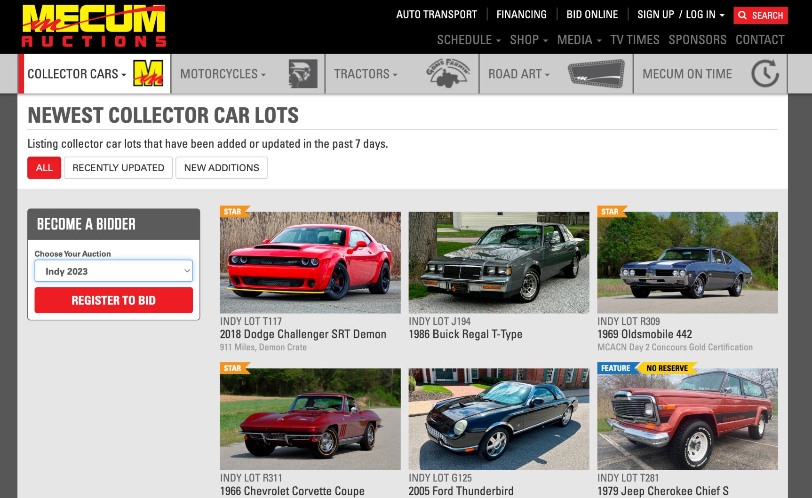
Task: Click the Gone Farmin' tractor icon
Action: [448, 73]
